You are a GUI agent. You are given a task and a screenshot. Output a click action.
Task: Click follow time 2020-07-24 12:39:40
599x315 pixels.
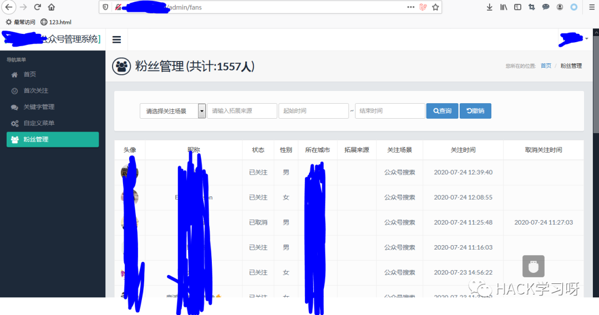pyautogui.click(x=463, y=172)
